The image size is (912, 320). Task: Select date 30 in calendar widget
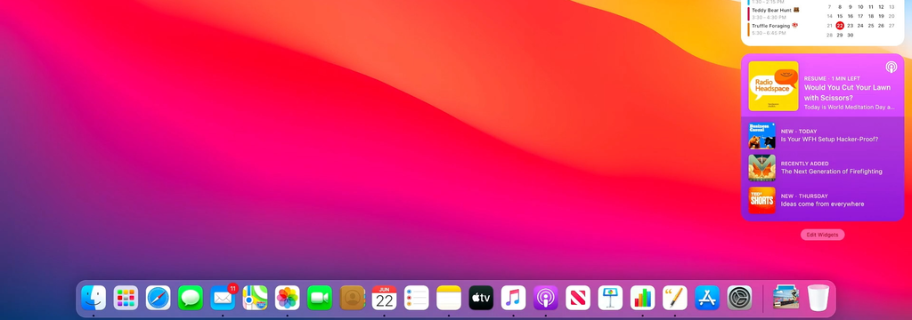[850, 35]
